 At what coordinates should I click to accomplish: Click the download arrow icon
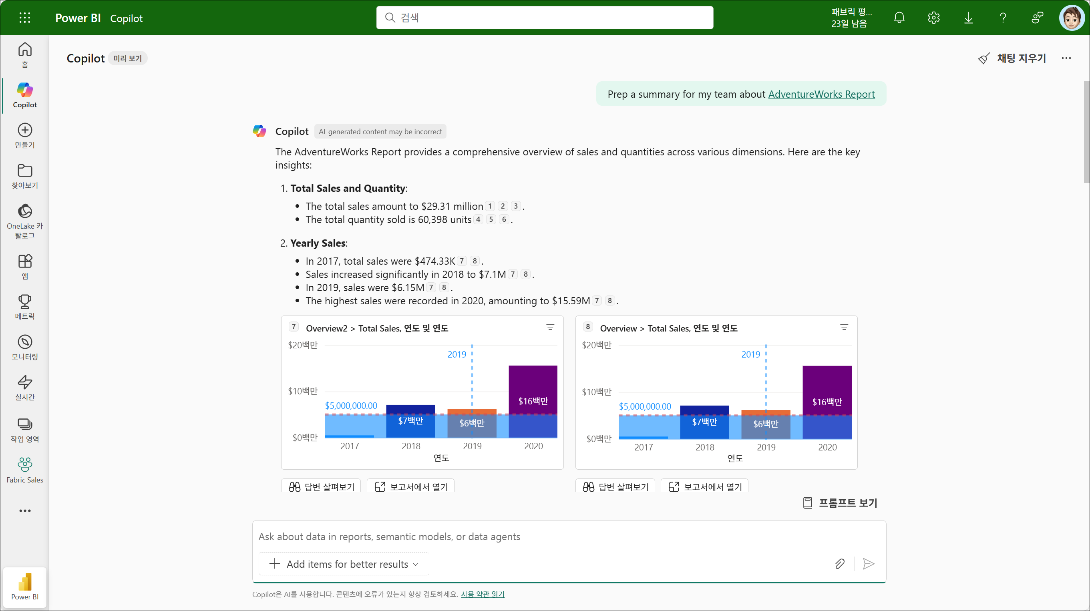pyautogui.click(x=968, y=18)
